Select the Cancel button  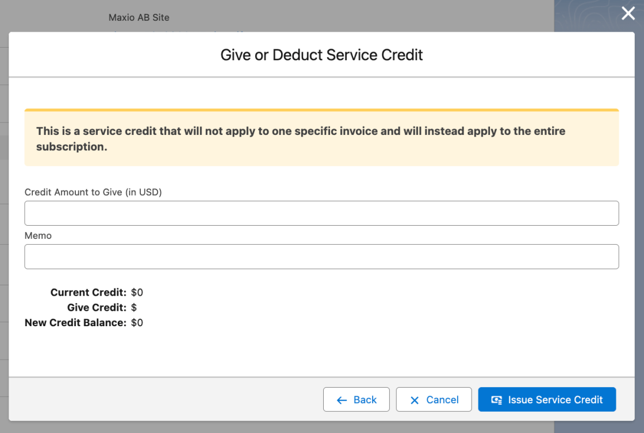434,399
